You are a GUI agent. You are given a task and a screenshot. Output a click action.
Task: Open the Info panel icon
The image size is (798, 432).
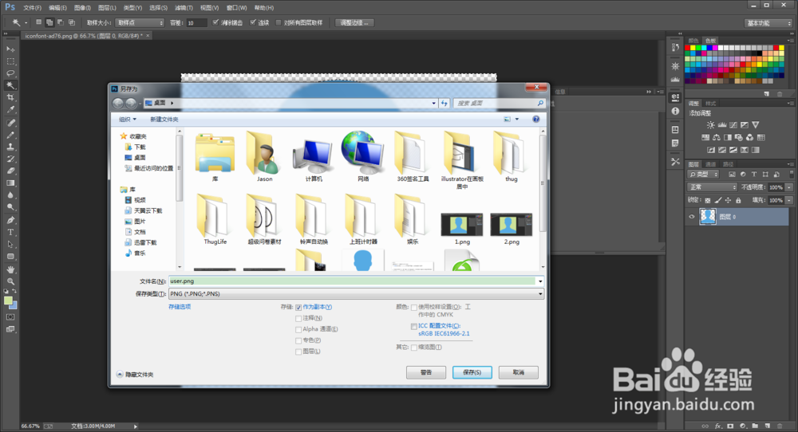tap(675, 111)
